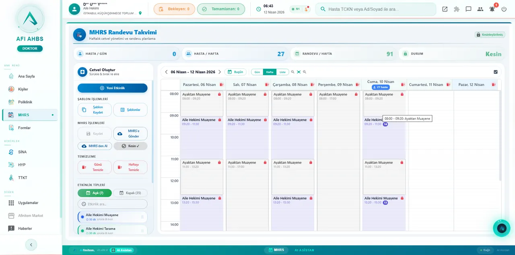Click the Bugün button
Viewport: 515px width, 255px height.
tap(235, 72)
